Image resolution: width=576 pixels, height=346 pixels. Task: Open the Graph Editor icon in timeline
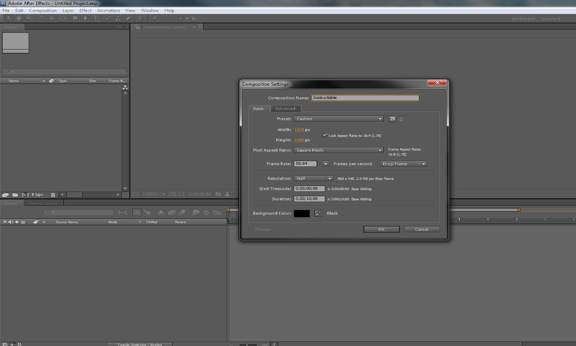[217, 212]
